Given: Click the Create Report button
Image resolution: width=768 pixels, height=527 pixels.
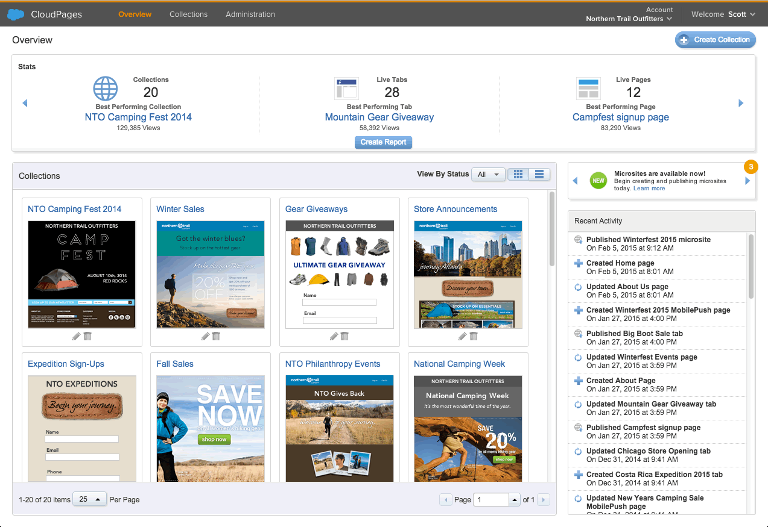Looking at the screenshot, I should 383,142.
